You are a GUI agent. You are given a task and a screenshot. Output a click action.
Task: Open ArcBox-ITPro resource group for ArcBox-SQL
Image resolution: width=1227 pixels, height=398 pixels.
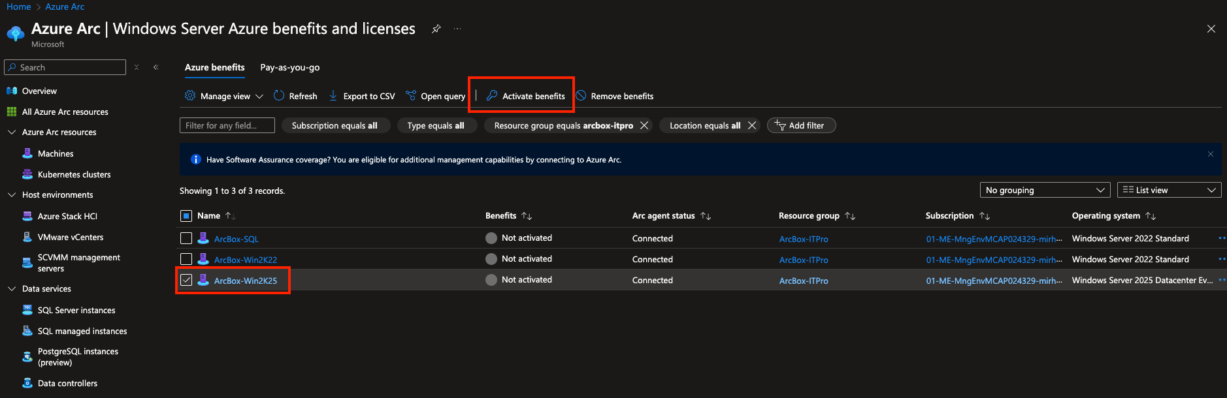pos(804,239)
